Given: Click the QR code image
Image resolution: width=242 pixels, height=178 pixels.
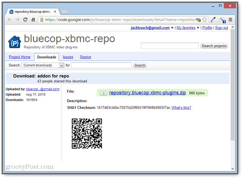Looking at the screenshot, I should [x=87, y=133].
